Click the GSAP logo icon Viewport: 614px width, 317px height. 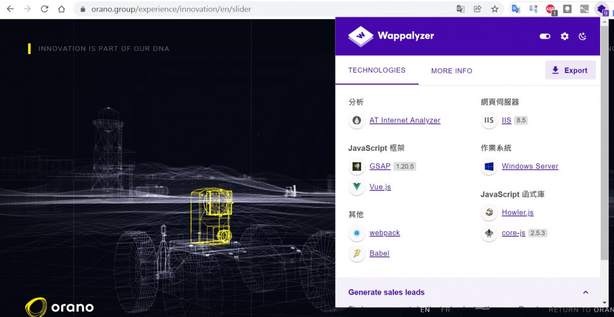click(x=357, y=167)
